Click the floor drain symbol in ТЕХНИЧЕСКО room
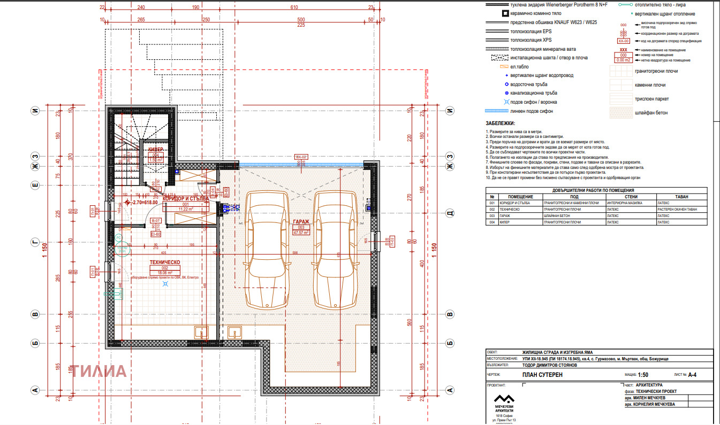 pyautogui.click(x=166, y=284)
